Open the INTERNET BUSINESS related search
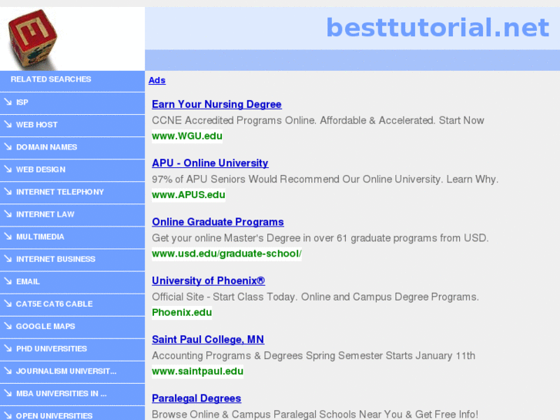Image resolution: width=560 pixels, height=420 pixels. (55, 259)
